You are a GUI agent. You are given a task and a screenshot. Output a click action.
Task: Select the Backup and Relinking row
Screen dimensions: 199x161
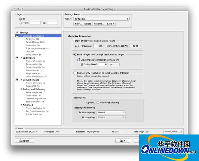[38, 89]
